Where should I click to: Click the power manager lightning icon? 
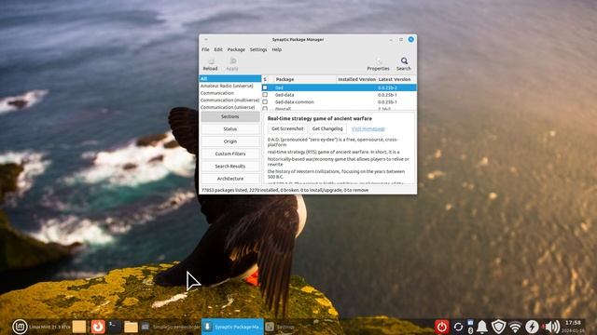tap(532, 327)
